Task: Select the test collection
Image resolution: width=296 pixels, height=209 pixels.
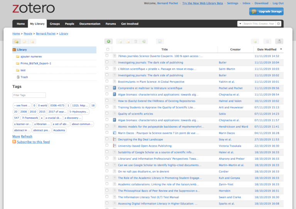Action: tap(23, 70)
